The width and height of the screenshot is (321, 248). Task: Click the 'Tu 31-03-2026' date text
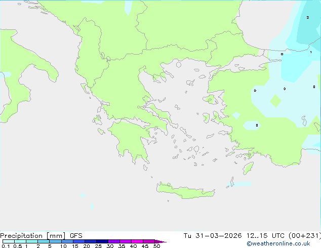coord(213,236)
